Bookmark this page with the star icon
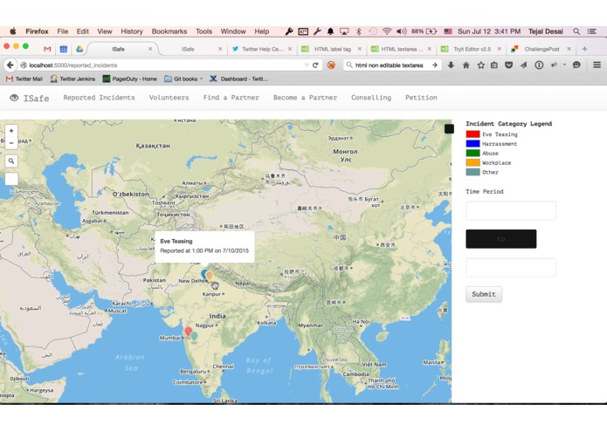The image size is (607, 431). click(x=481, y=65)
